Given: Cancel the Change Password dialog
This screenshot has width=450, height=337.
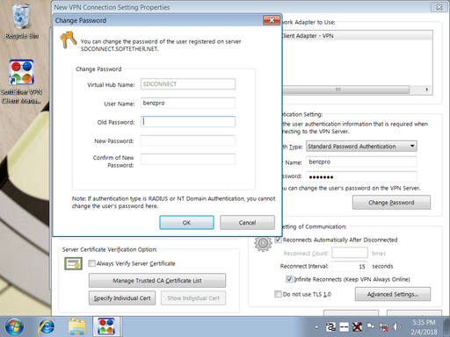Looking at the screenshot, I should [247, 223].
